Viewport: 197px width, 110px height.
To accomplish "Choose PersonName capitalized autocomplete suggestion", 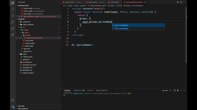I will tap(139, 28).
